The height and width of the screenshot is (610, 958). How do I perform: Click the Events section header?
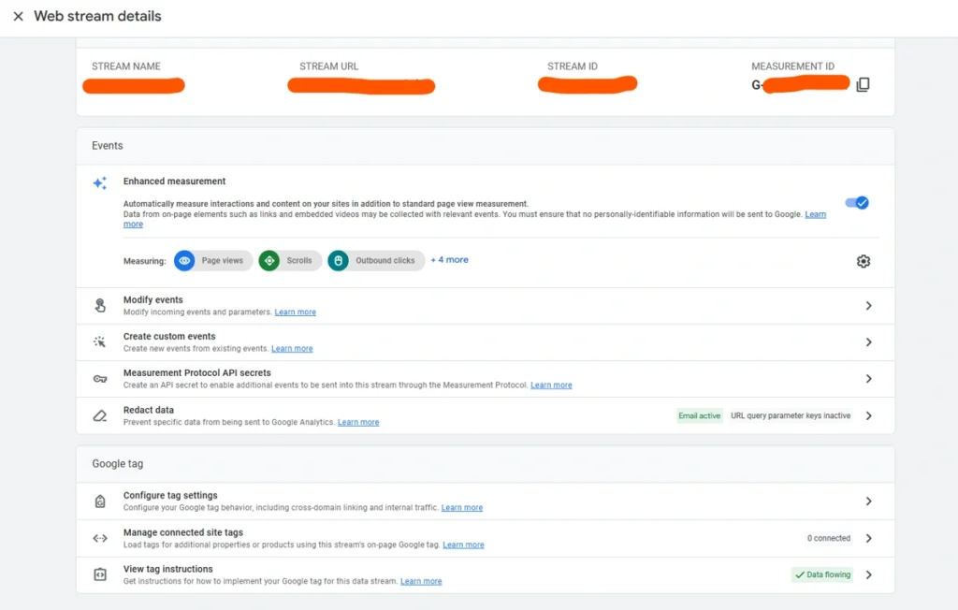tap(108, 145)
